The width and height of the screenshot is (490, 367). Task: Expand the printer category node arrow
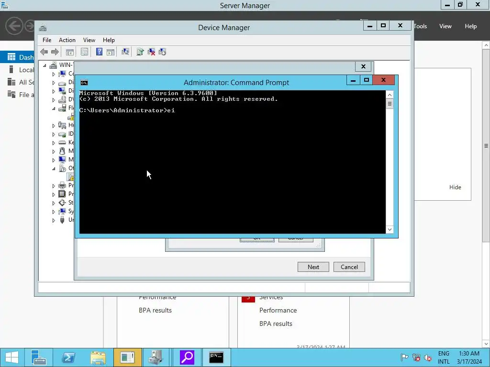[x=54, y=186]
